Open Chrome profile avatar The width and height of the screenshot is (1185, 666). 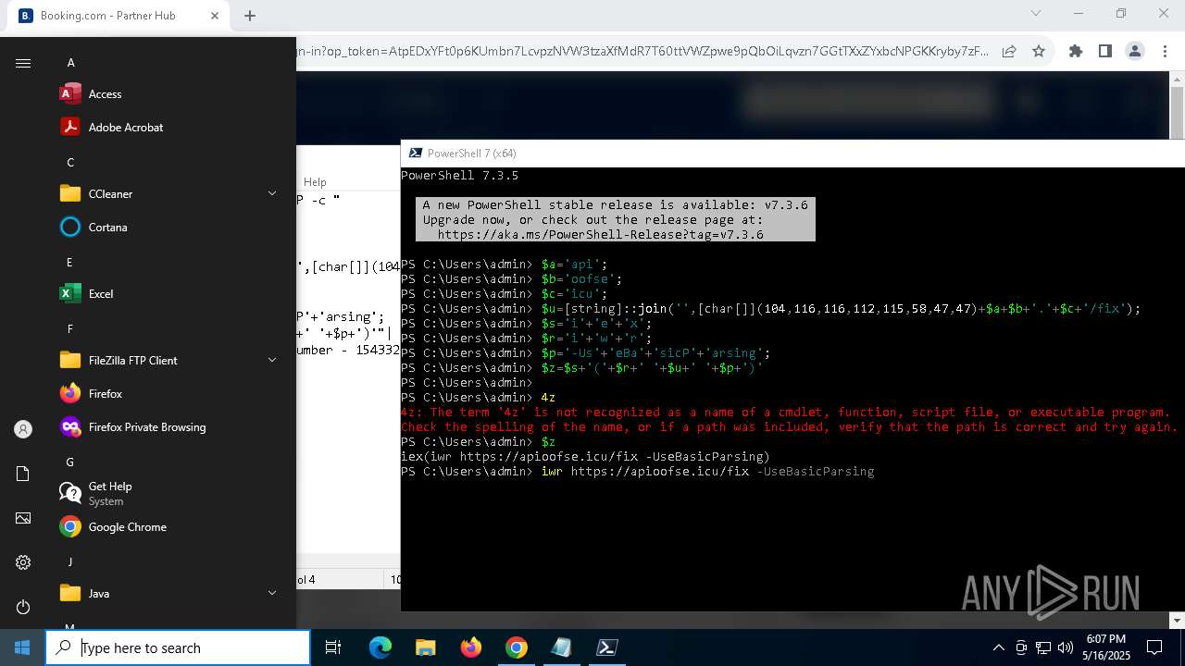pyautogui.click(x=1135, y=52)
